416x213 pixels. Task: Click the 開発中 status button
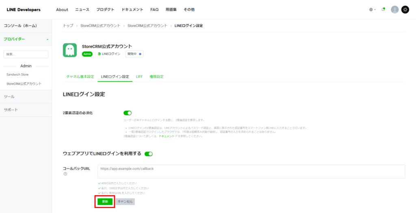[134, 54]
